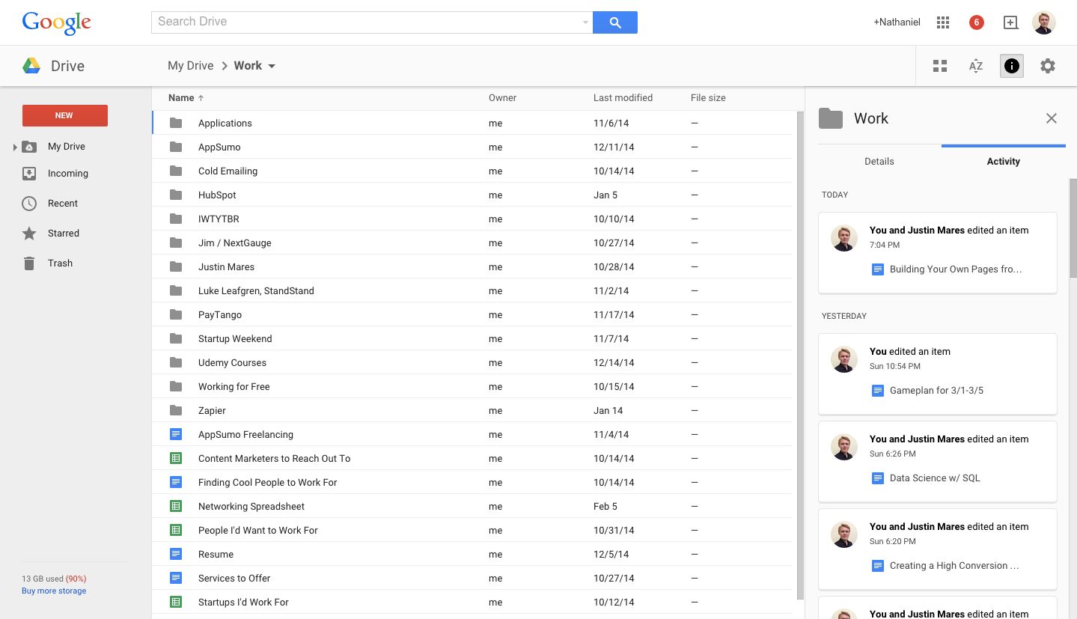Select the Starred section
Image resolution: width=1077 pixels, height=619 pixels.
pos(63,233)
